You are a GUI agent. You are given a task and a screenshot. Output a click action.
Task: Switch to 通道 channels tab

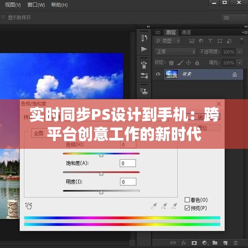pos(186,32)
